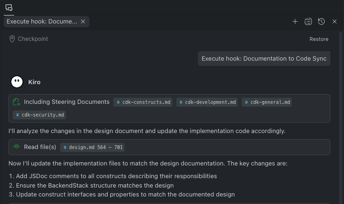Open the Kiro chat panel icon

(x=9, y=8)
